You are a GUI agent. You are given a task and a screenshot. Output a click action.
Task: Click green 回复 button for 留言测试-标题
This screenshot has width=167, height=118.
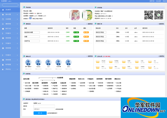click(76, 32)
